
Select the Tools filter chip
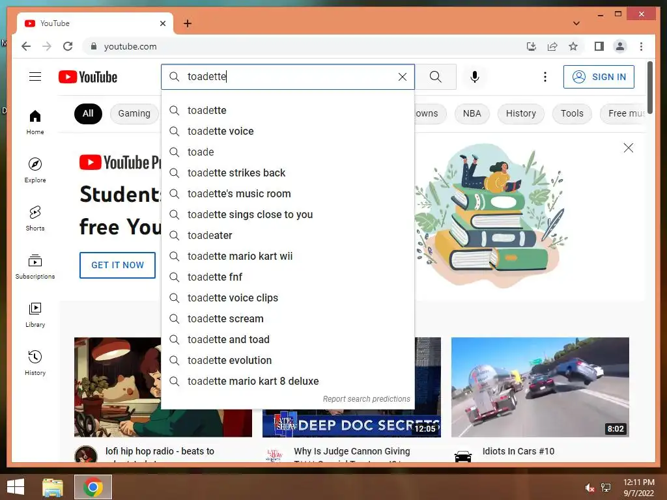pos(572,113)
